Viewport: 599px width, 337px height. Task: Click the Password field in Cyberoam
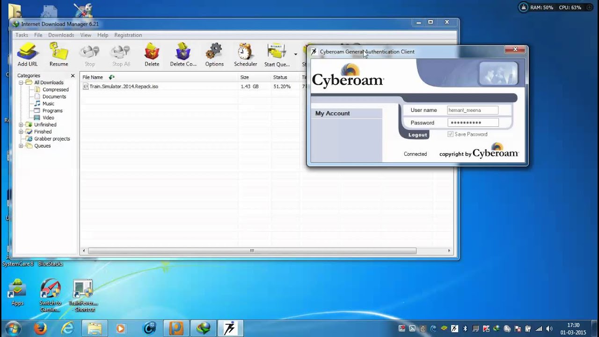tap(473, 123)
